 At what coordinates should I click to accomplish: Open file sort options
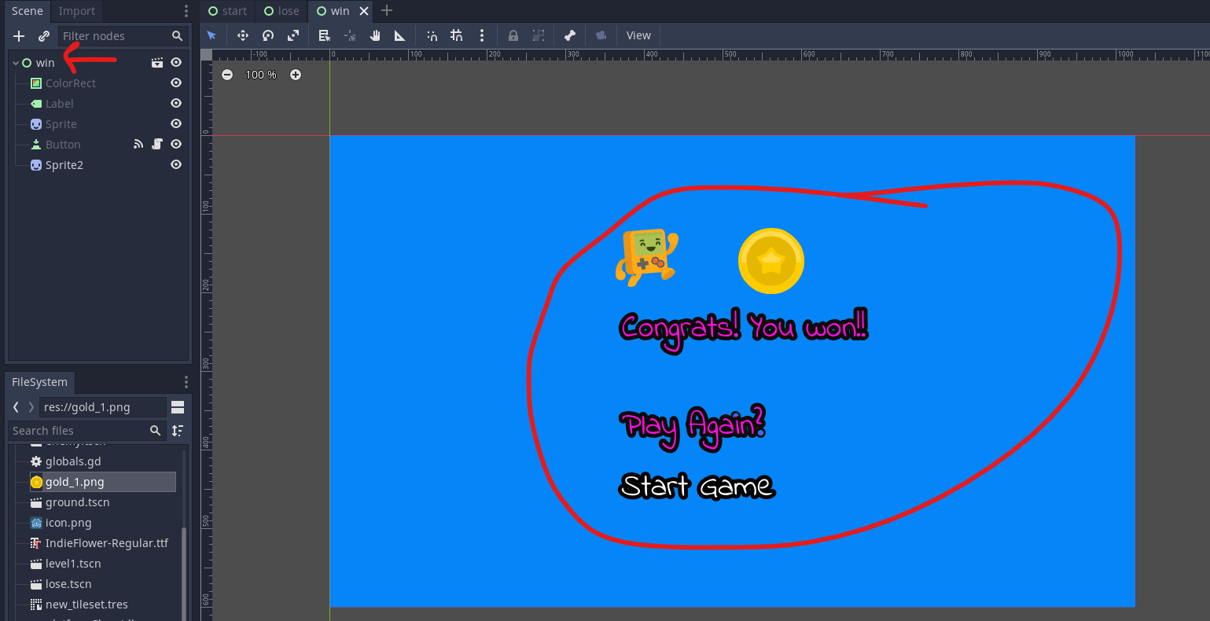click(x=178, y=431)
